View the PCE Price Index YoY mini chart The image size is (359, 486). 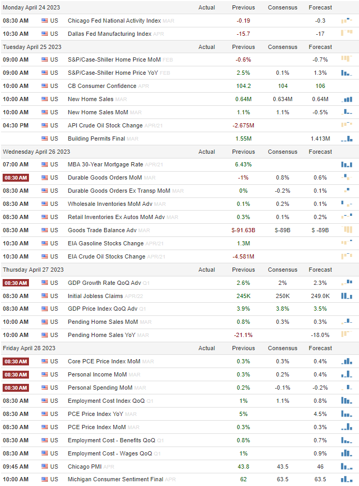tap(346, 414)
